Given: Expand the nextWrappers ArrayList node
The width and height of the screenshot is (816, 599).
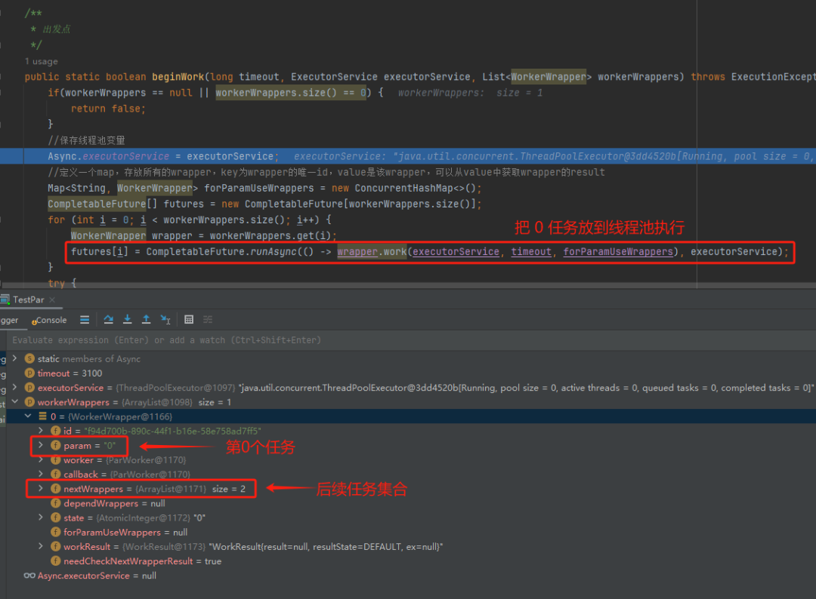Looking at the screenshot, I should point(41,489).
